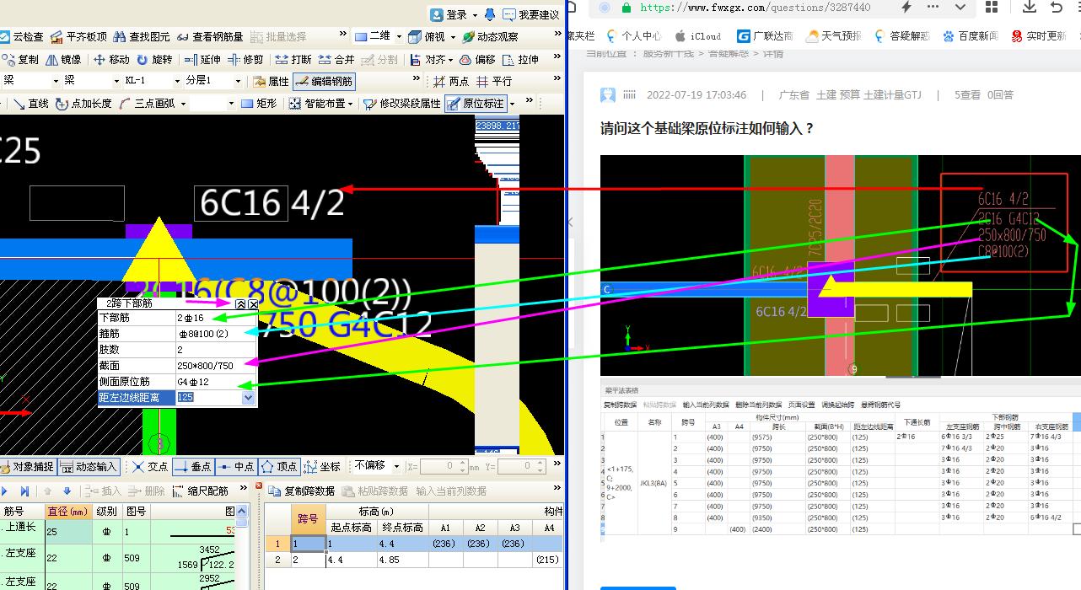Open 个人中心 bookmark in browser

tap(633, 36)
